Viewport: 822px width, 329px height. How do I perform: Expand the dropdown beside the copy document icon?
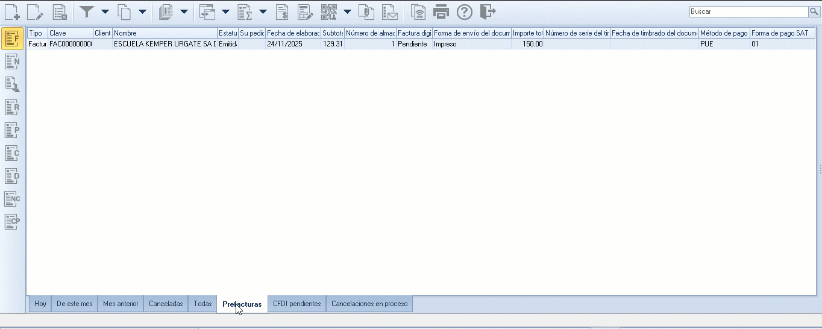pos(142,11)
